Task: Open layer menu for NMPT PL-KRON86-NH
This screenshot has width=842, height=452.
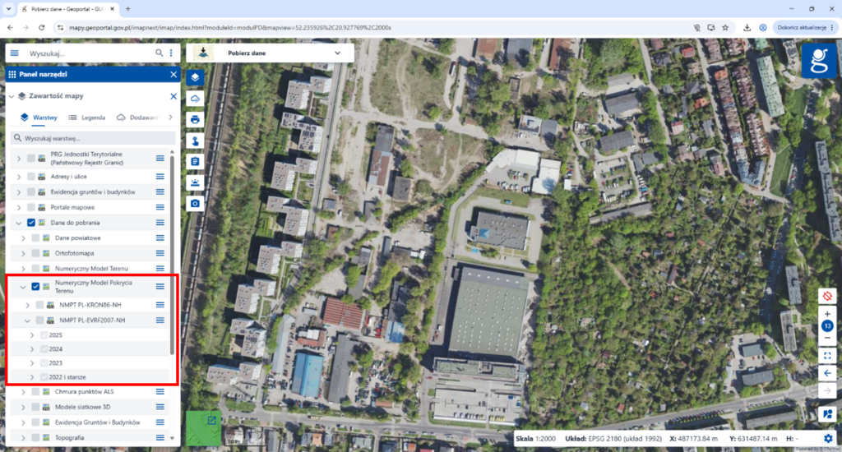Action: [x=160, y=304]
